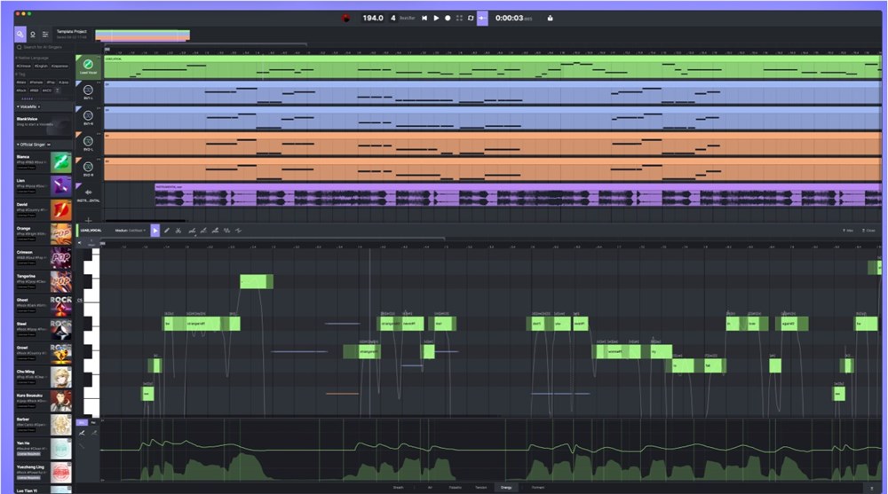Click the 194.0 tempo value

click(373, 18)
